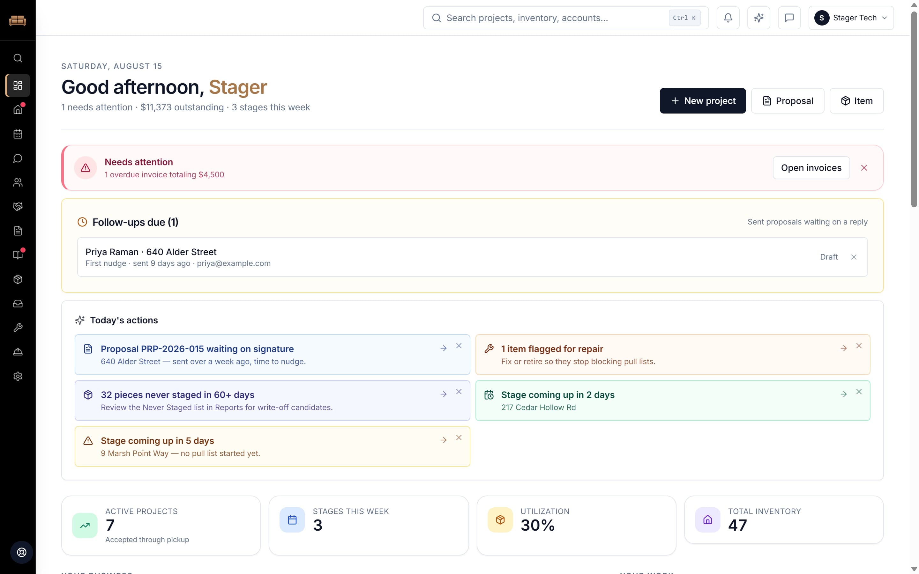This screenshot has width=919, height=574.
Task: Dismiss the Stage coming up in 2 days card
Action: pos(859,392)
